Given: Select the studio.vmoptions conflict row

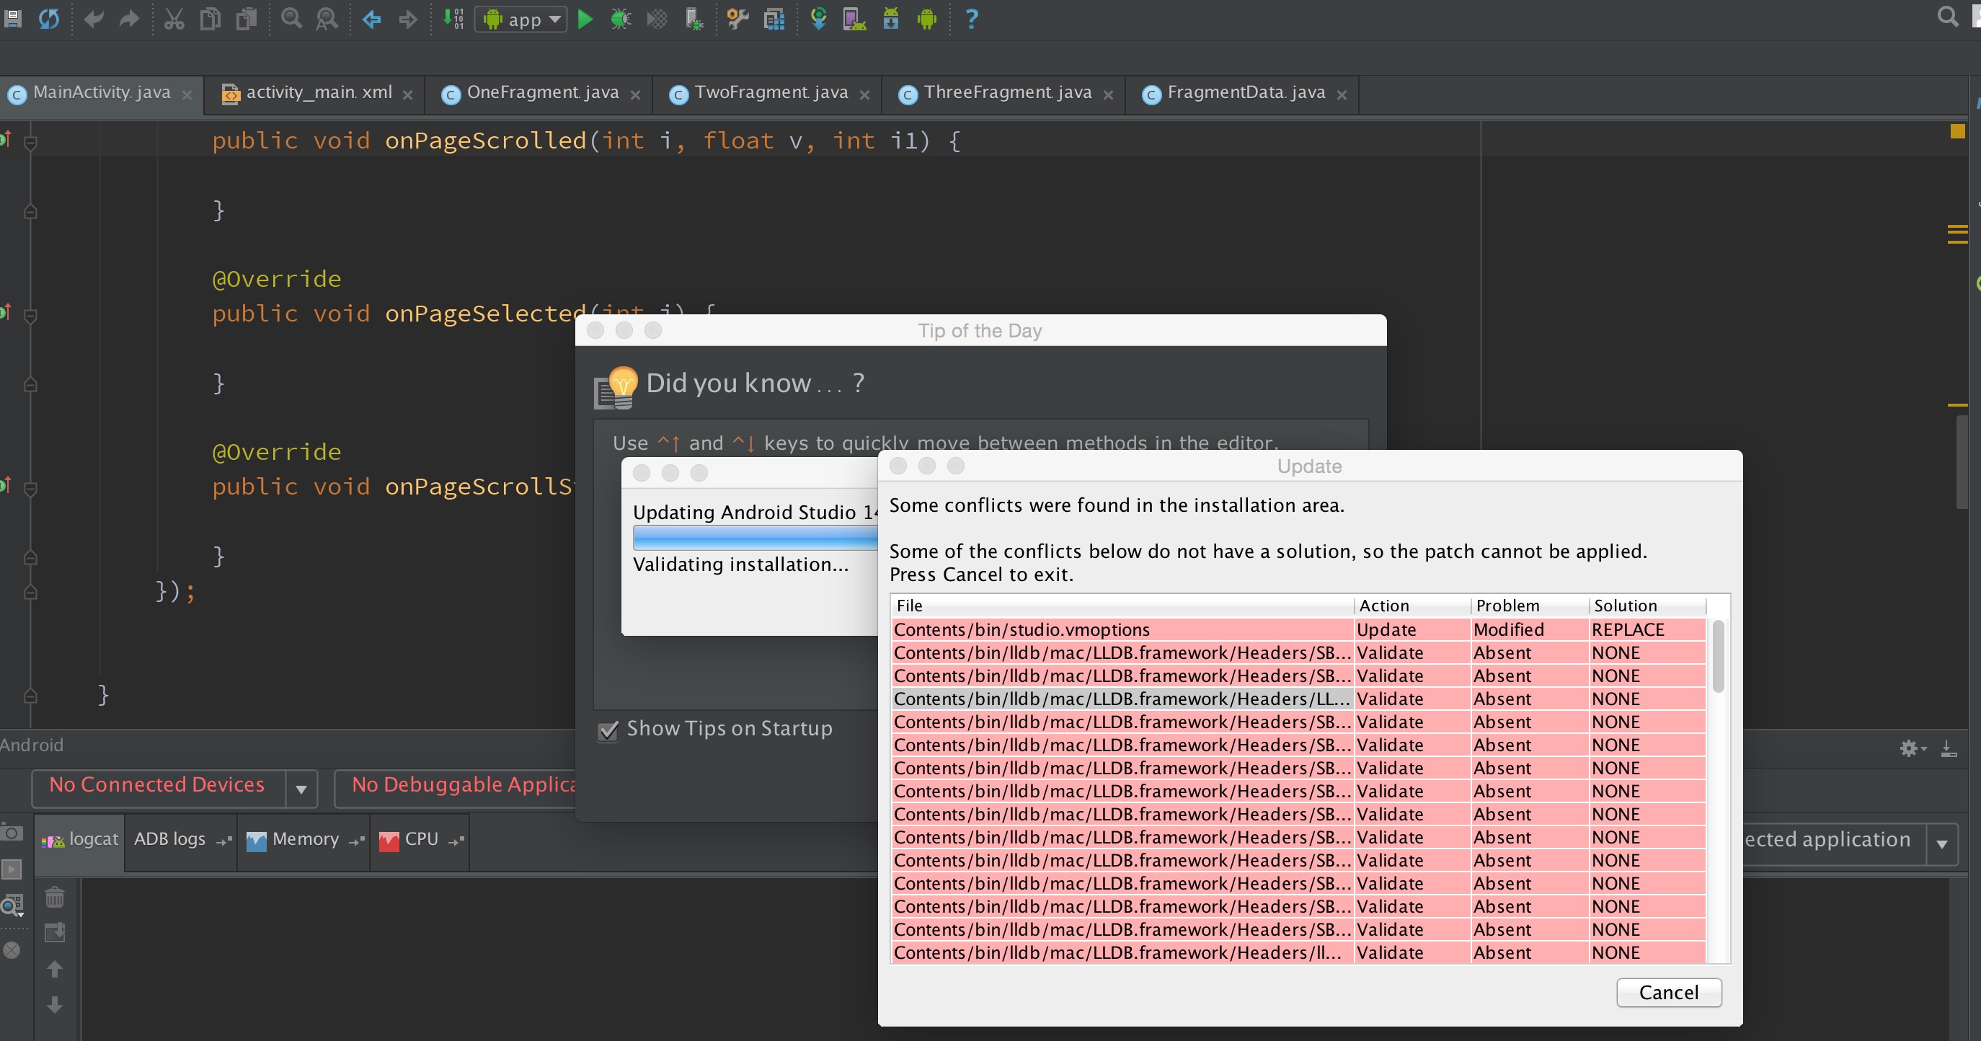Looking at the screenshot, I should [1298, 629].
